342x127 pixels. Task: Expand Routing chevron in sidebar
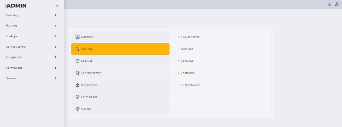coord(56,26)
